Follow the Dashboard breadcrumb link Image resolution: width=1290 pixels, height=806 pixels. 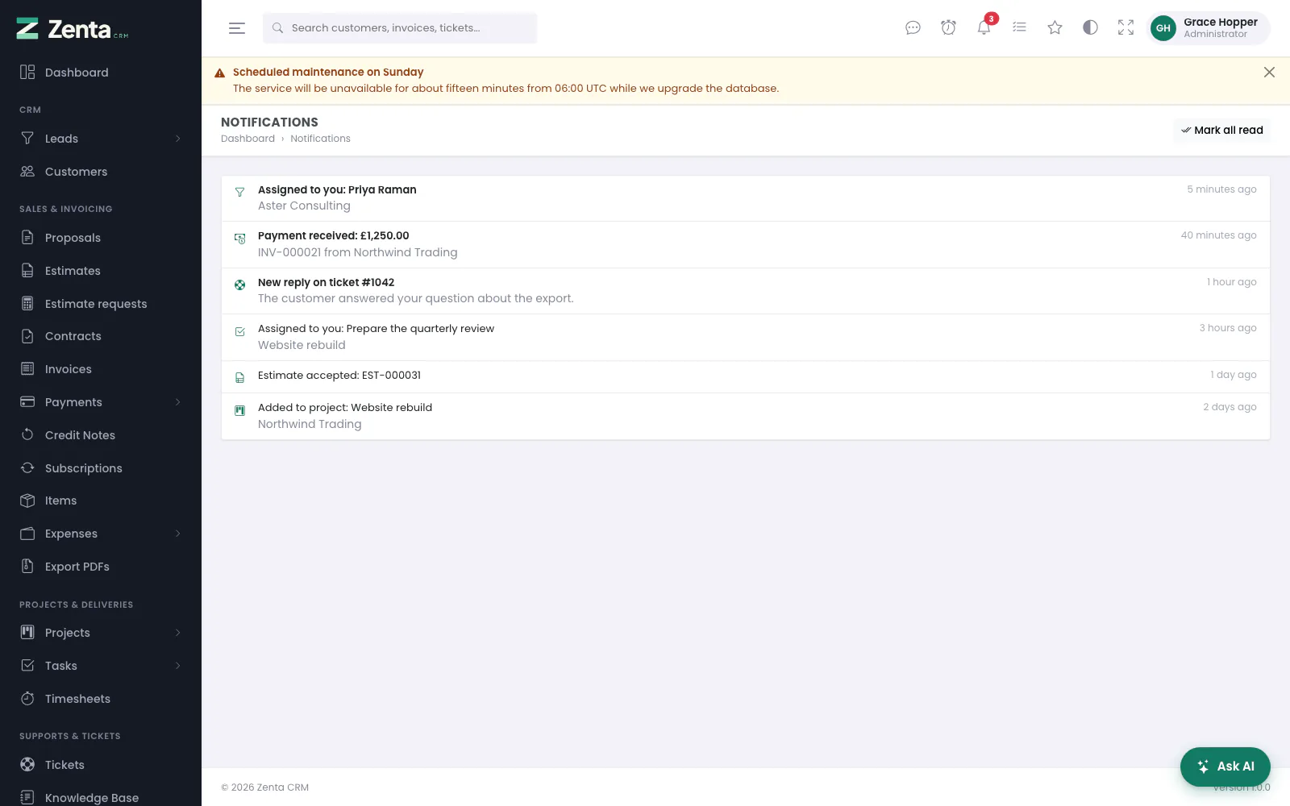pos(248,139)
